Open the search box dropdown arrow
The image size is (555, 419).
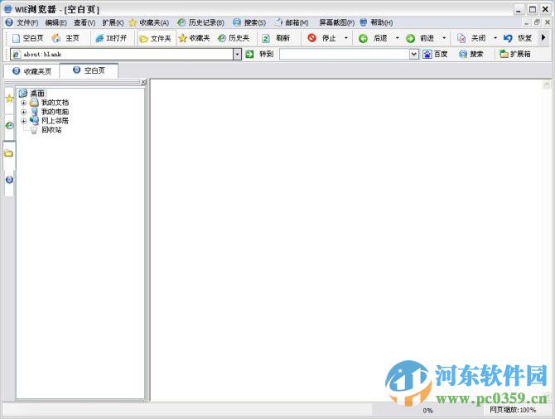(414, 54)
